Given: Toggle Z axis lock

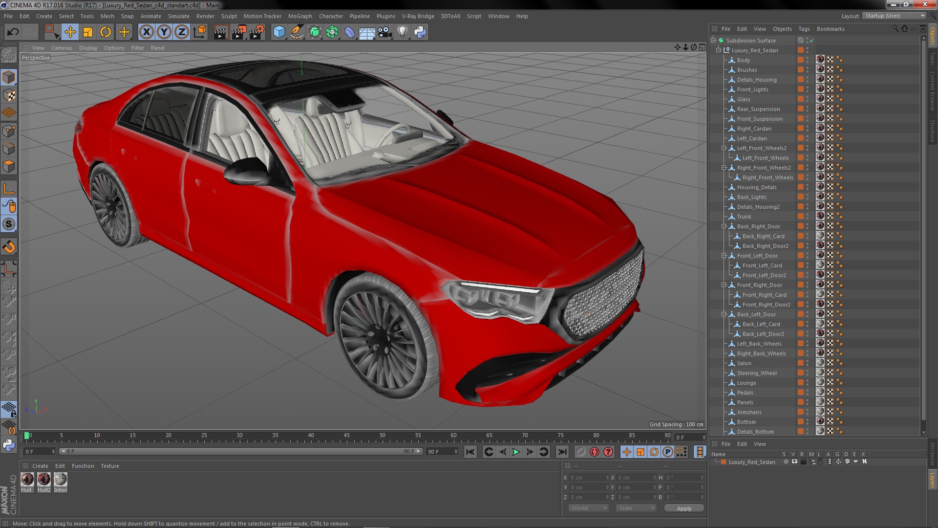Looking at the screenshot, I should (182, 32).
